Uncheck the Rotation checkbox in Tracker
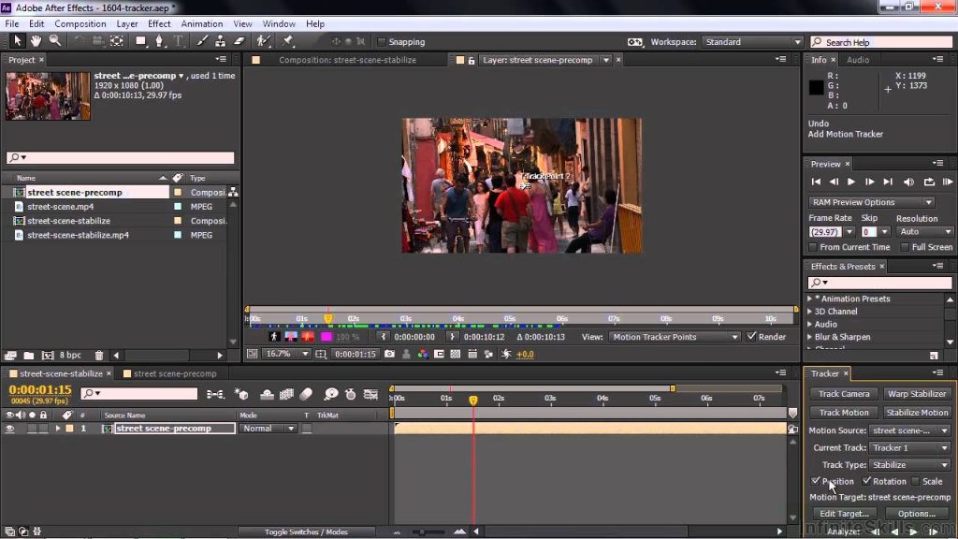This screenshot has width=958, height=539. click(x=866, y=481)
